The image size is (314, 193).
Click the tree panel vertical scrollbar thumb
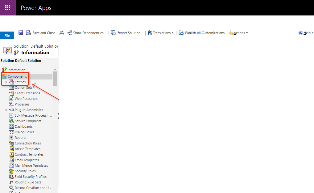tap(55, 79)
